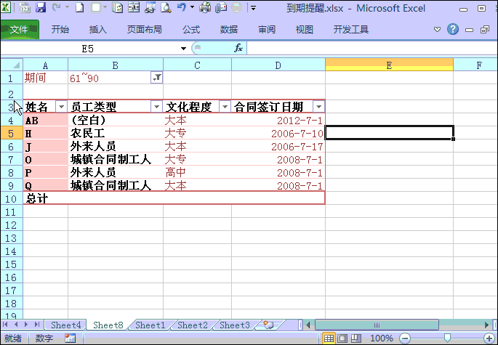This screenshot has height=345, width=498.
Task: Switch to Normal view button
Action: [x=329, y=338]
